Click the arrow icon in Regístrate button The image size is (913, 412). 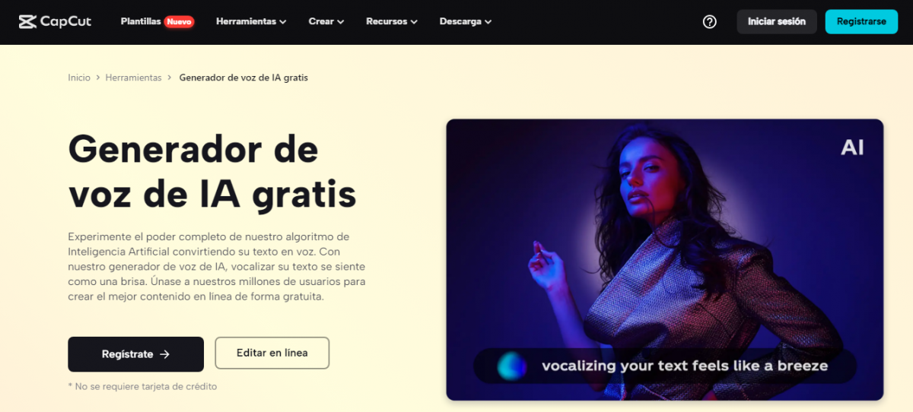point(164,354)
